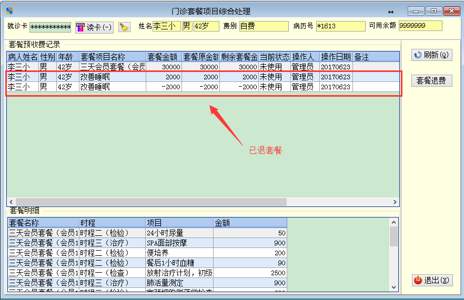Select the 三天会员套餐 row with amount 30000

click(x=203, y=67)
